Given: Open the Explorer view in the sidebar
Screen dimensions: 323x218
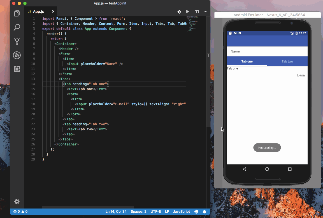Looking at the screenshot, I should (17, 13).
